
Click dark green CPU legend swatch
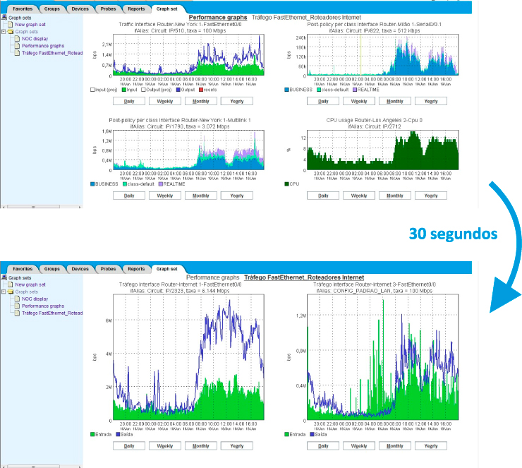tap(286, 184)
